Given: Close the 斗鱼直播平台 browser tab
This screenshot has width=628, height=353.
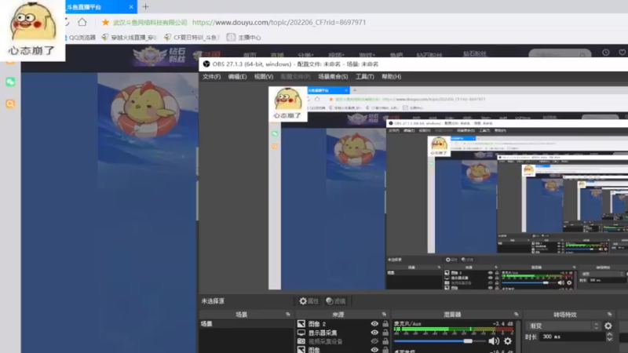Looking at the screenshot, I should pos(131,7).
